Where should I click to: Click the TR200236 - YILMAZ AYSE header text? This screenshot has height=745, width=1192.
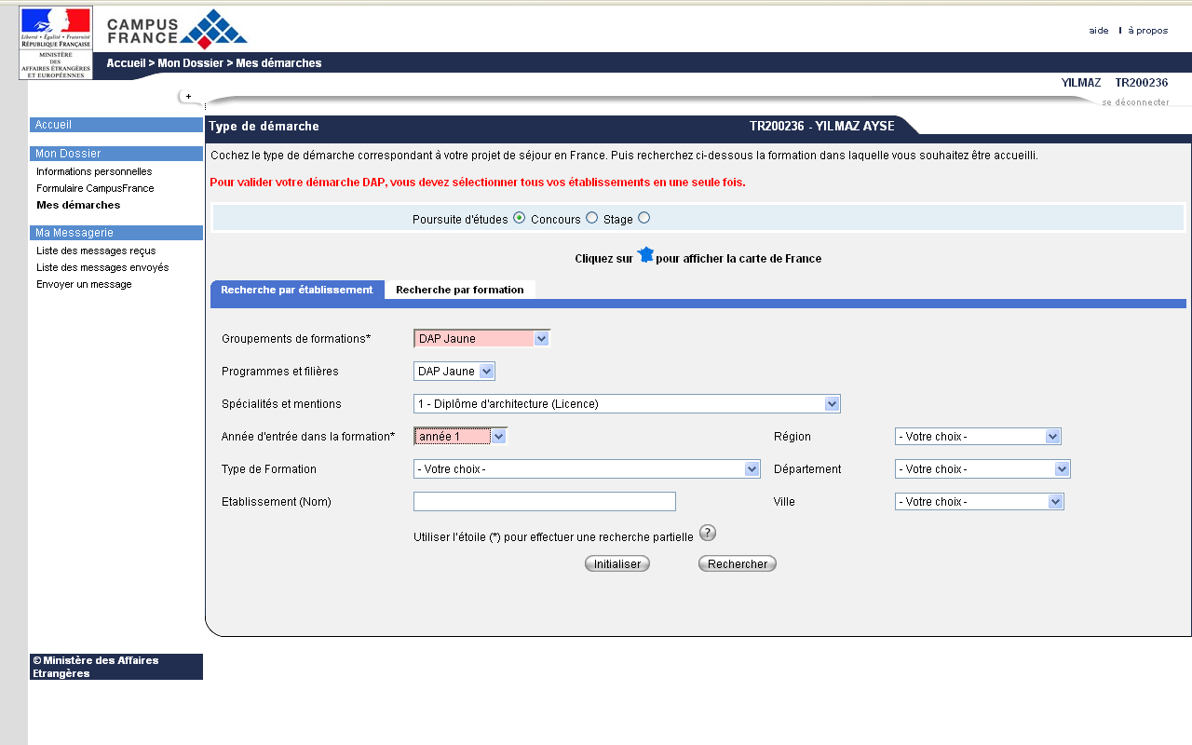tap(822, 127)
